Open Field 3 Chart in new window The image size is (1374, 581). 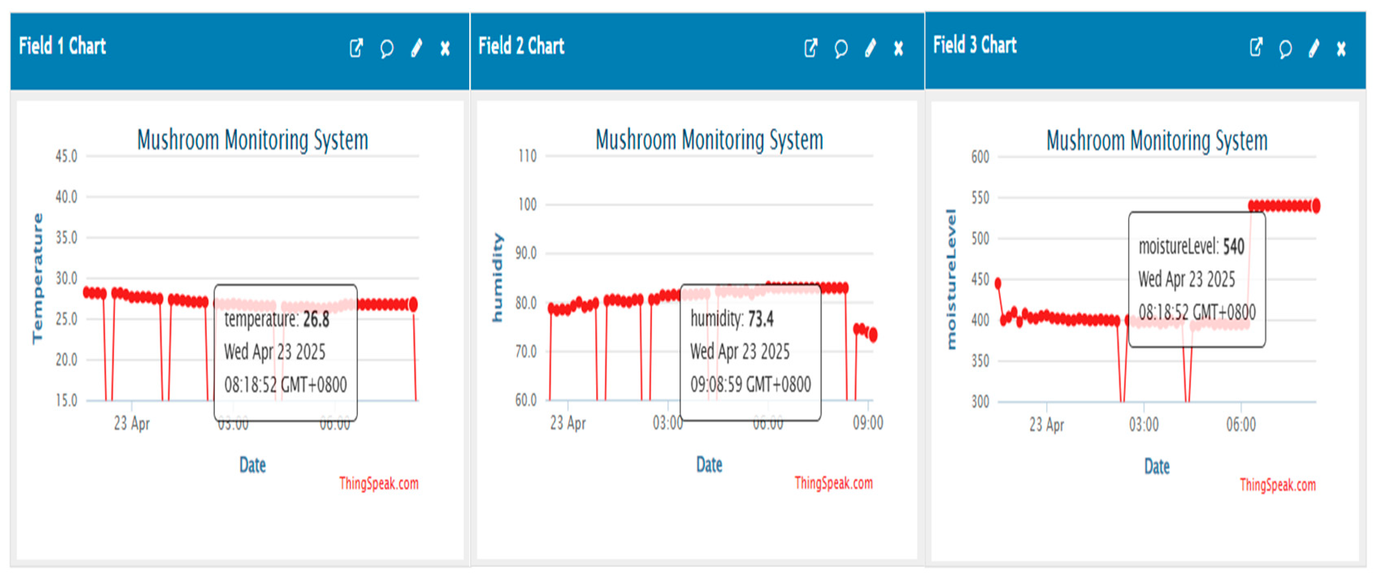[x=1256, y=48]
